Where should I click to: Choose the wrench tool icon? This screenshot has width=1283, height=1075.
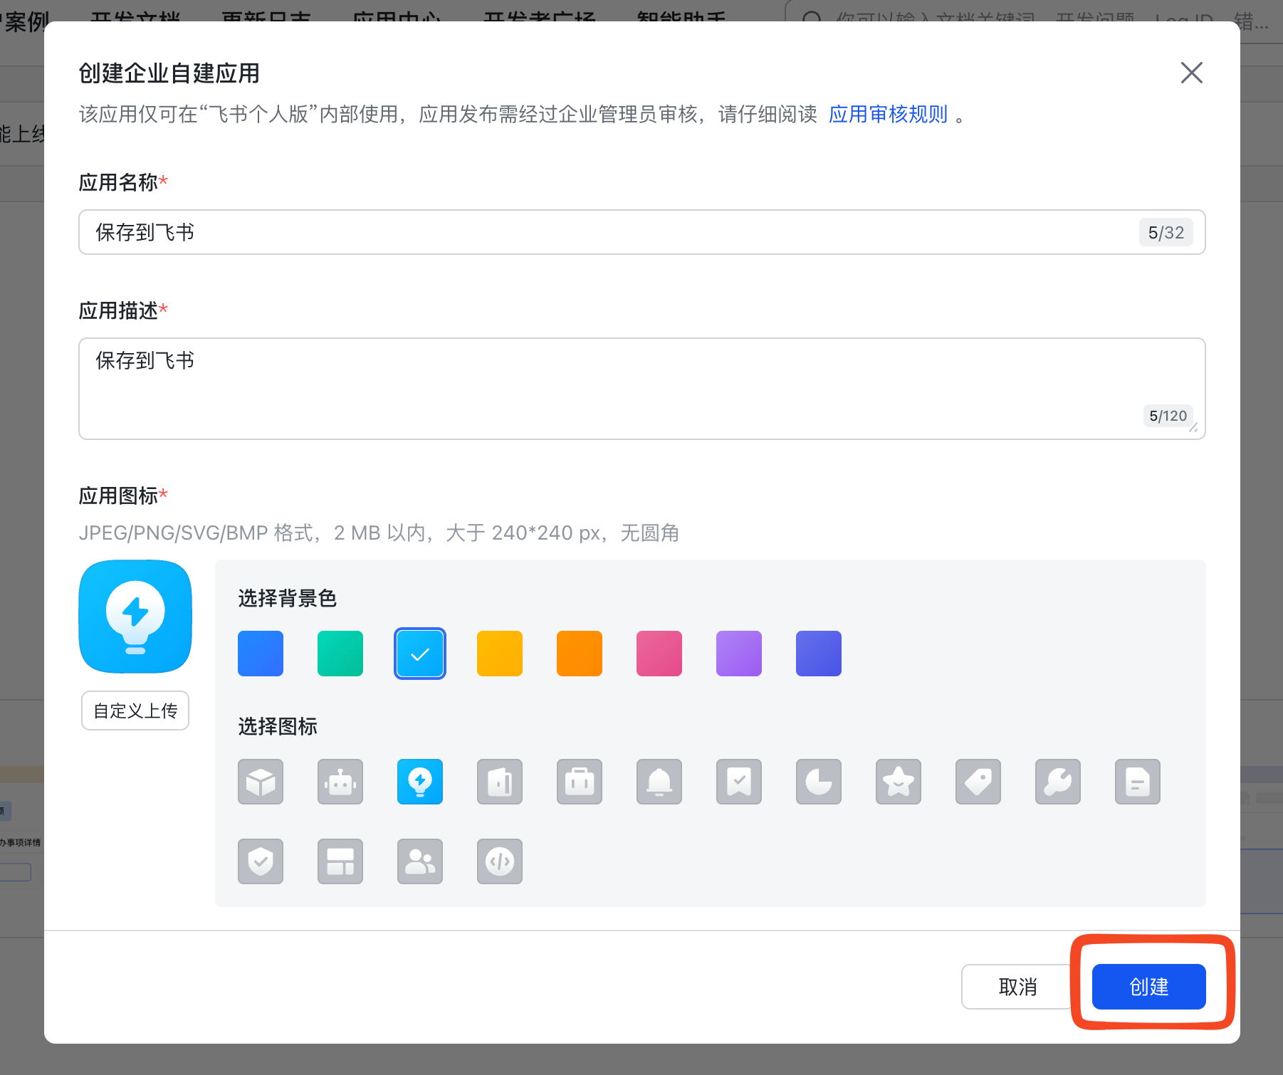coord(1057,782)
